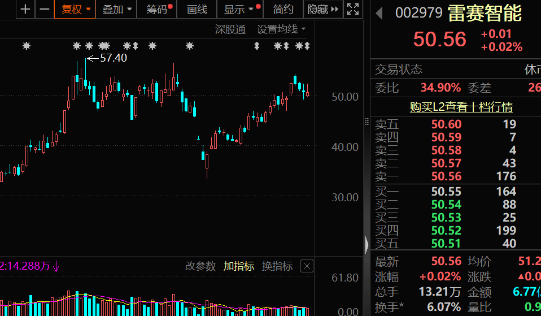Click the minus zoom-out chart button

44,9
